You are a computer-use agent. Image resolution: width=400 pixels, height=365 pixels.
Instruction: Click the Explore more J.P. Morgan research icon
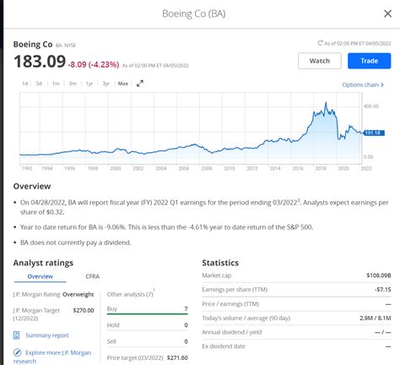coord(17,352)
